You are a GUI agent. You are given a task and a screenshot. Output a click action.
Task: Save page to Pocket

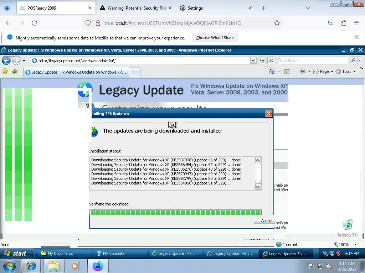click(331, 23)
